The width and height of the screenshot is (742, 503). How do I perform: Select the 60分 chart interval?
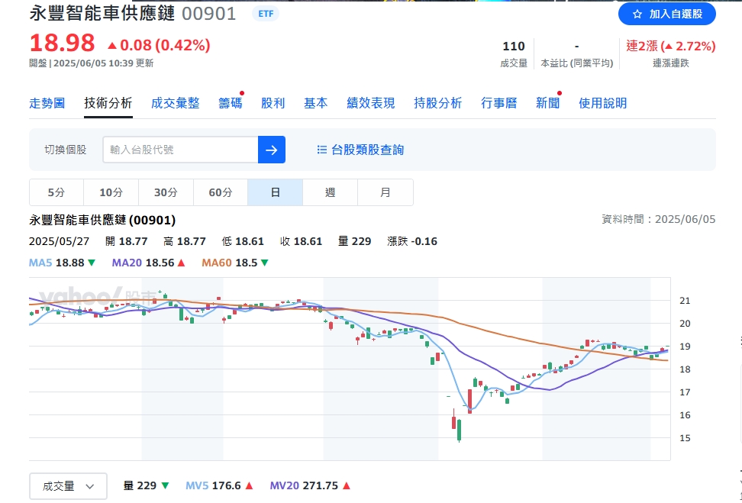coord(221,192)
